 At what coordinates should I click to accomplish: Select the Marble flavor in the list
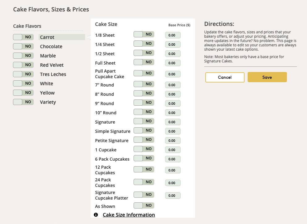point(48,56)
